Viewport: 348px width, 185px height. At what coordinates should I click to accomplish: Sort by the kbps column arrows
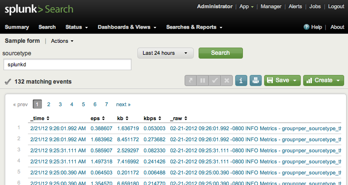(160, 118)
